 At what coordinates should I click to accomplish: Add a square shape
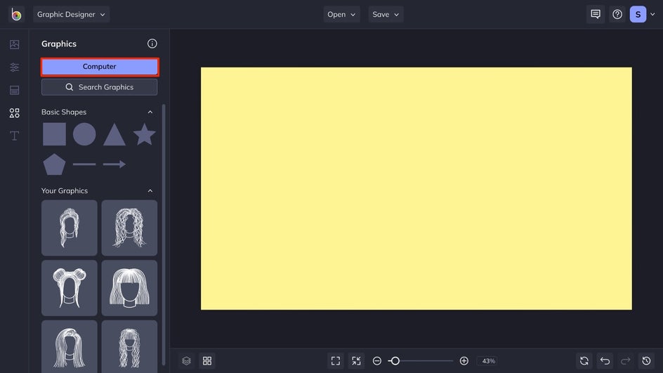click(54, 134)
